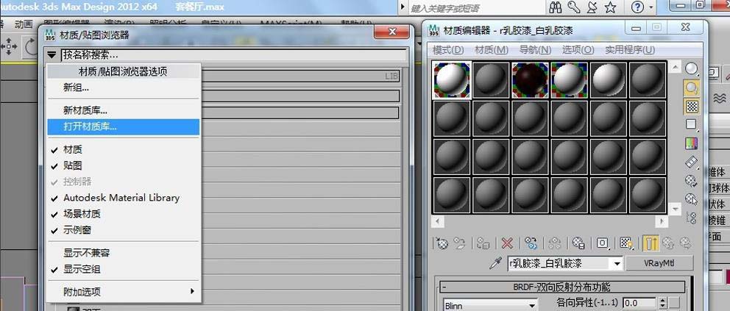Open 实用程序(U) menu in material editor
This screenshot has height=311, width=730.
pyautogui.click(x=630, y=50)
